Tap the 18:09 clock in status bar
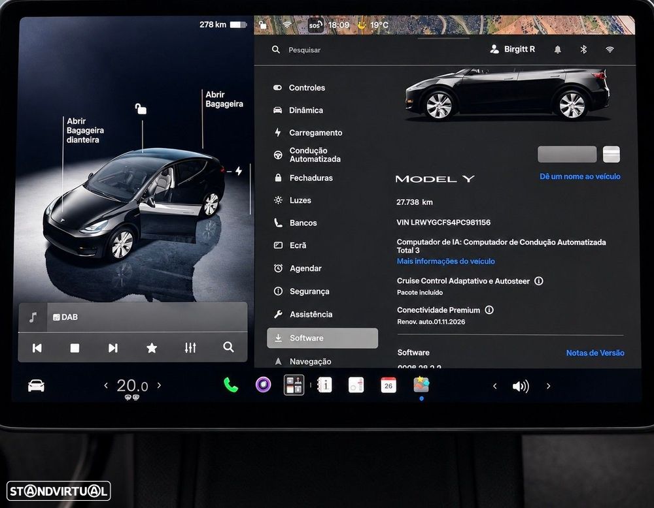This screenshot has height=508, width=654. click(x=339, y=25)
